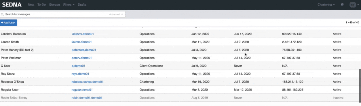The height and width of the screenshot is (106, 361).
Task: Click the Inactive status of Robin
Action: [x=338, y=98]
